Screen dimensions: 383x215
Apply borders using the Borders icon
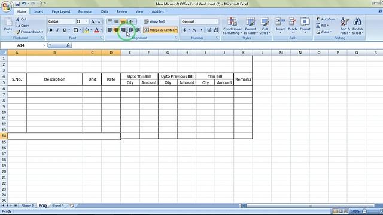coord(76,30)
